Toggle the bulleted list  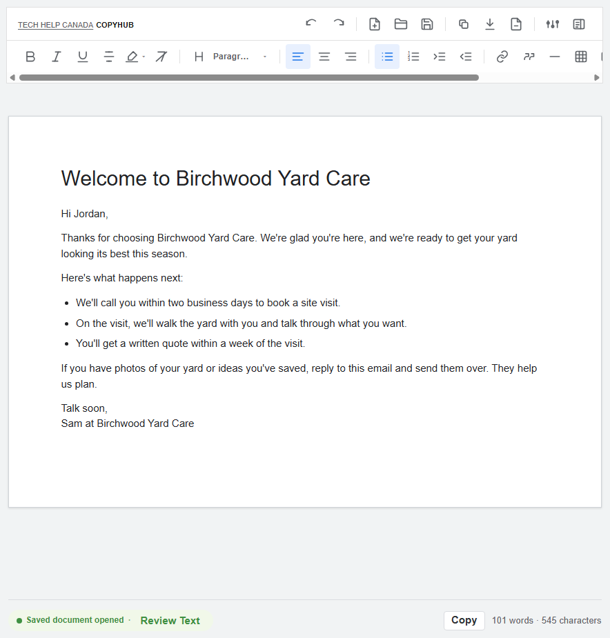pyautogui.click(x=387, y=57)
